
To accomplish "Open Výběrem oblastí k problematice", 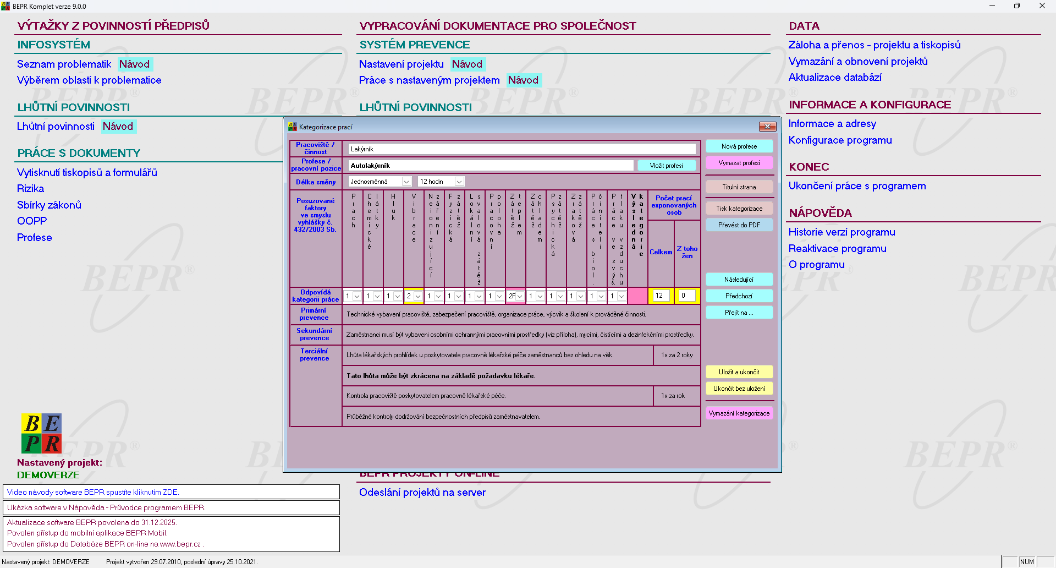I will click(x=89, y=80).
